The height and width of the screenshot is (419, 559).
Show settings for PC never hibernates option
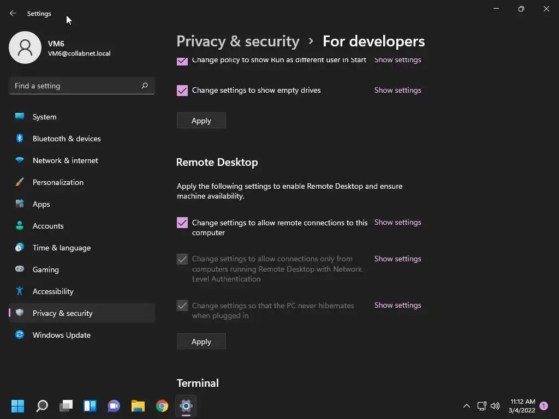click(x=397, y=306)
